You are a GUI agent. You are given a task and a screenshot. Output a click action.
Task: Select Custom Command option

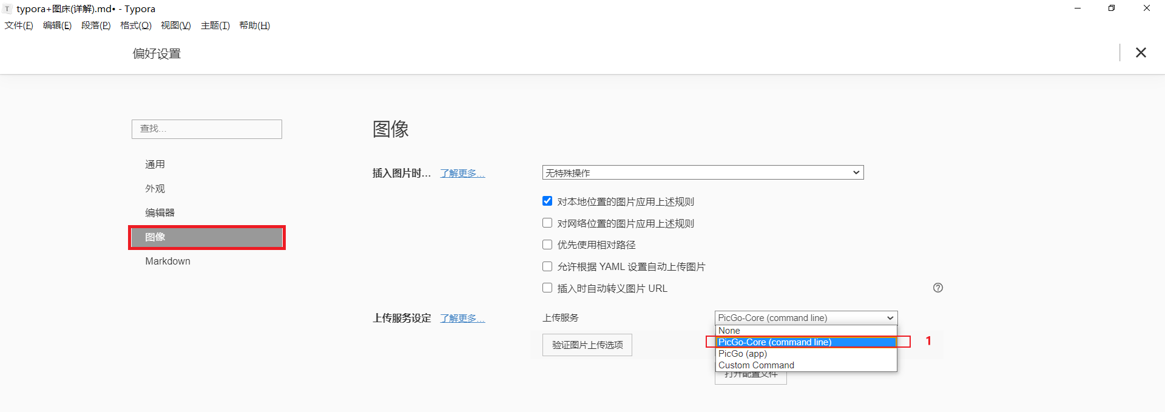806,365
